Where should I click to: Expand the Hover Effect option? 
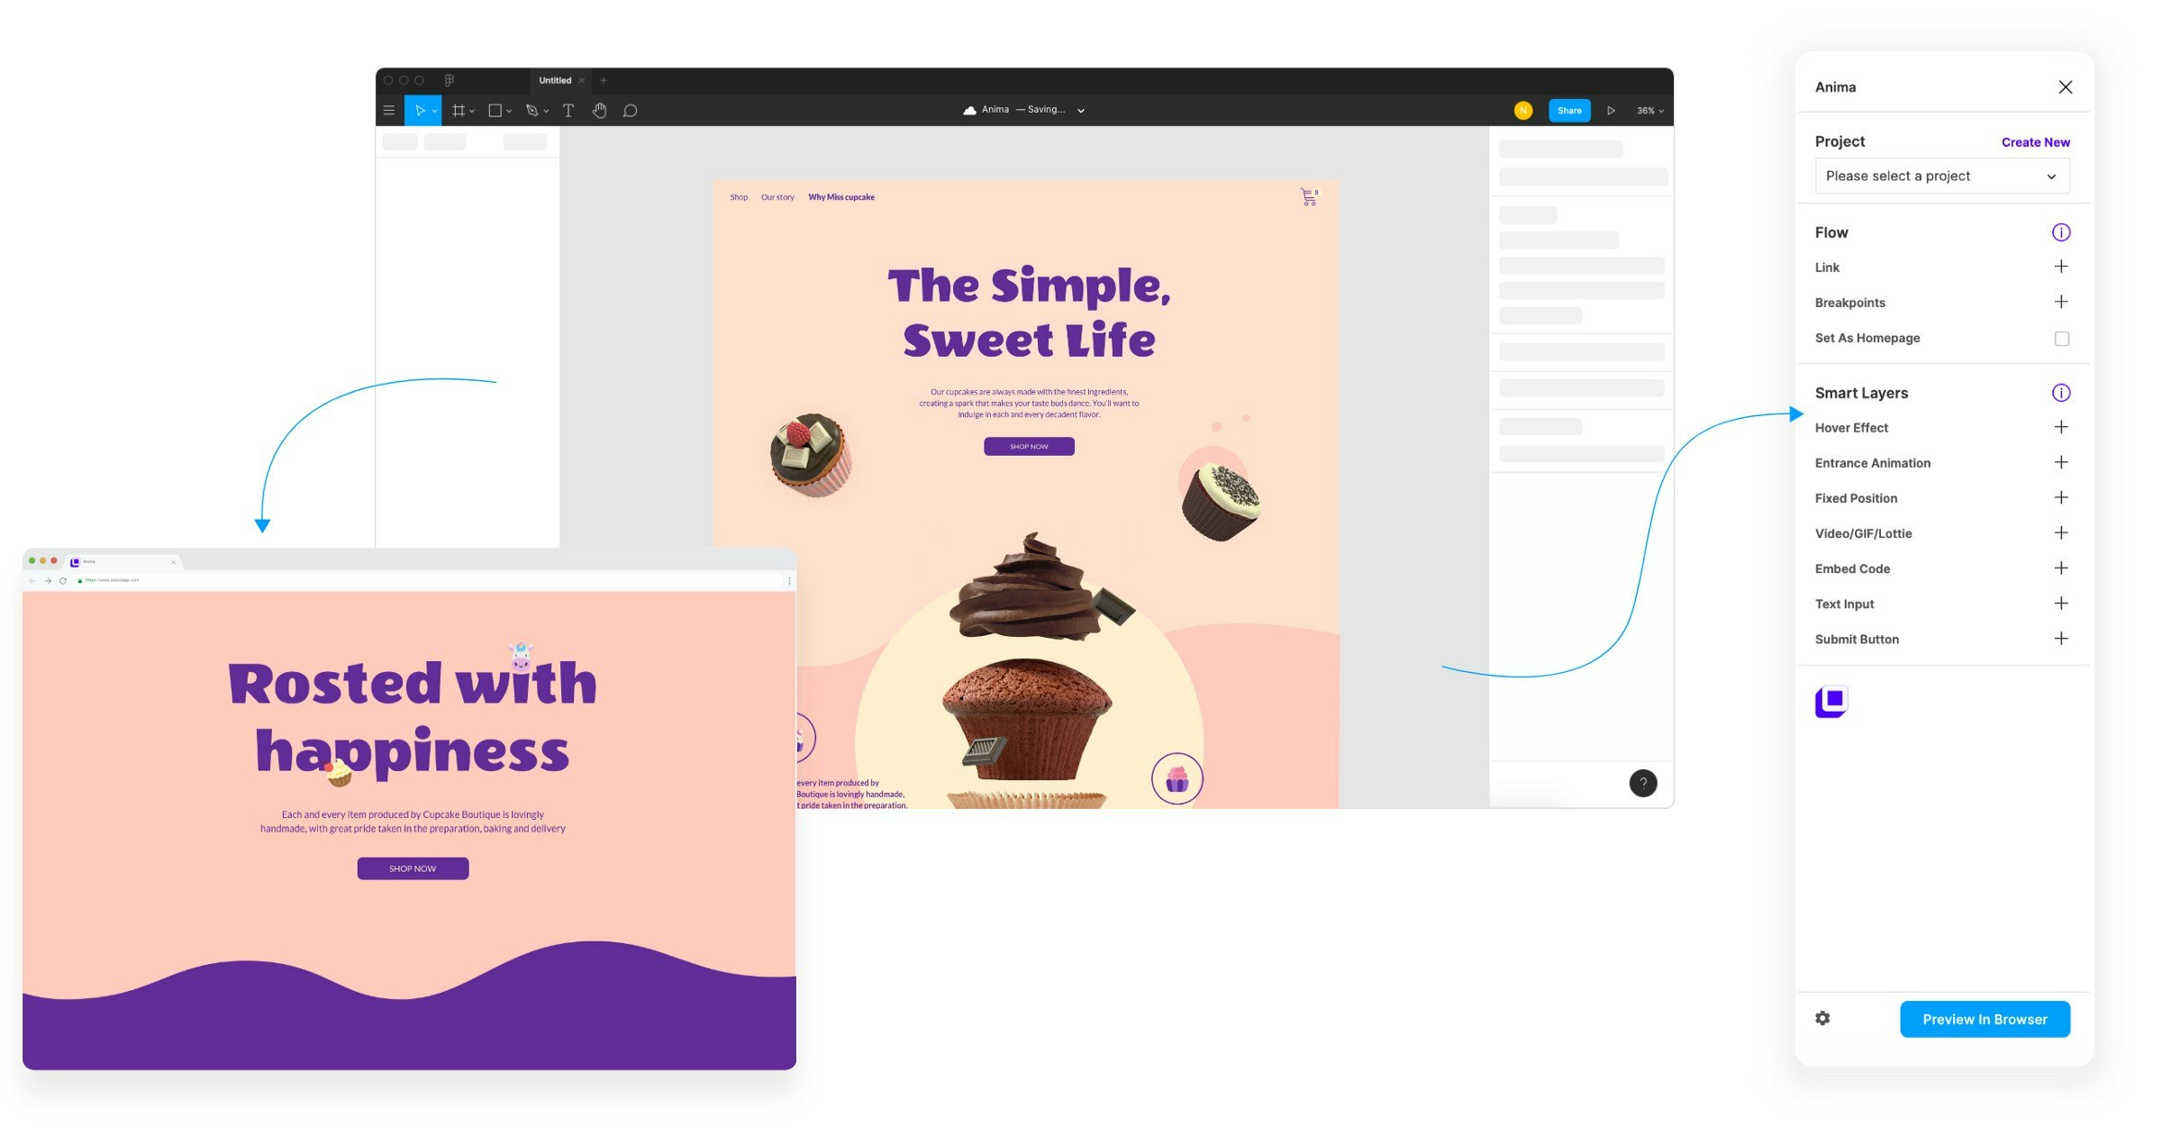tap(2060, 427)
